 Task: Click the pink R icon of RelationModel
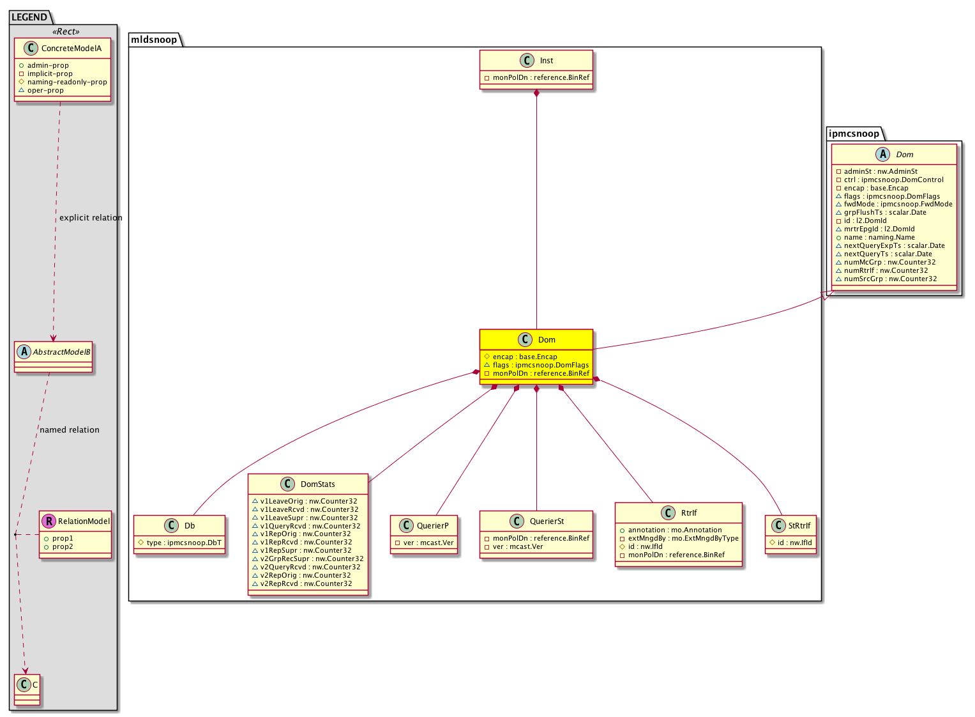click(x=49, y=521)
